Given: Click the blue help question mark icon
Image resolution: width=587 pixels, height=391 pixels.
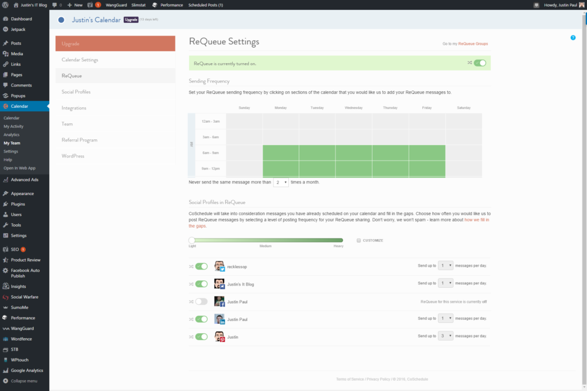Looking at the screenshot, I should [573, 37].
